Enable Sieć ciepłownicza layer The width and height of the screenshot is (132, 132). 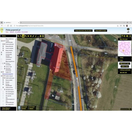click(3, 104)
